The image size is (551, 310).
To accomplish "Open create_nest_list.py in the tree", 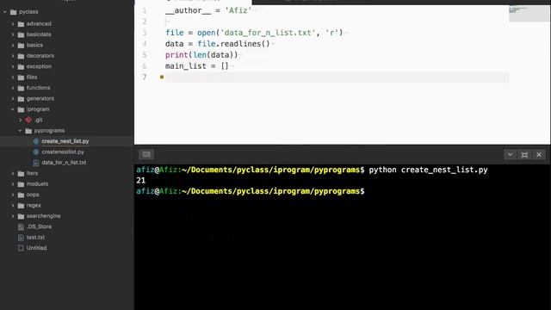I will (65, 141).
